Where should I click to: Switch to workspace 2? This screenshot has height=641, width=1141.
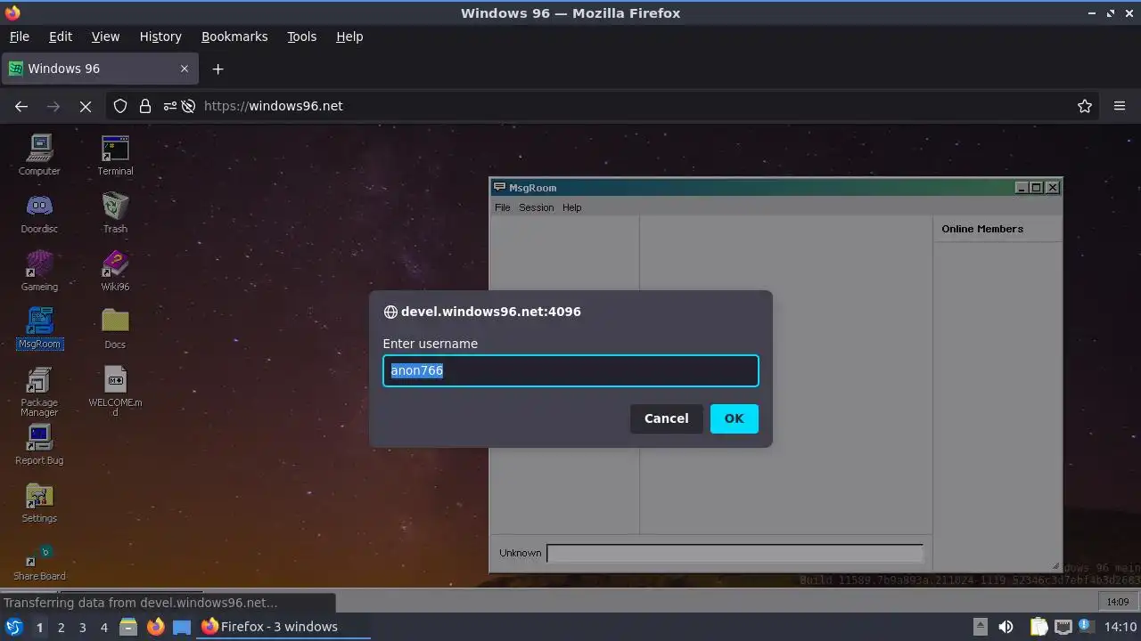(x=61, y=627)
